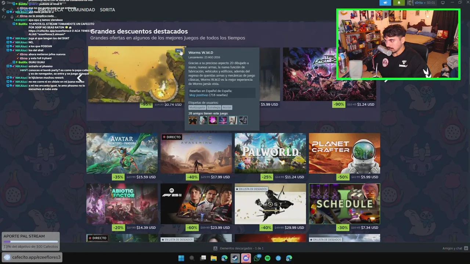Open Task View on taskbar
This screenshot has height=264, width=470.
click(x=203, y=258)
